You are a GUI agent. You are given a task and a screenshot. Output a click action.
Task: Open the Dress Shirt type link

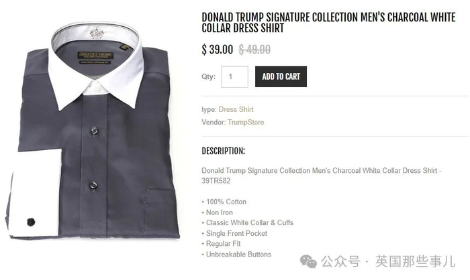pos(236,109)
